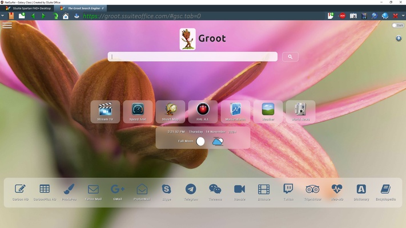Open the Street Map tile
406x228 pixels.
(170, 112)
